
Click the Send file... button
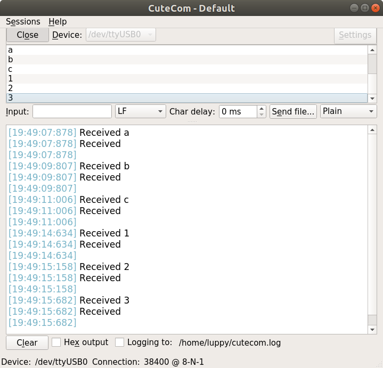(x=293, y=112)
